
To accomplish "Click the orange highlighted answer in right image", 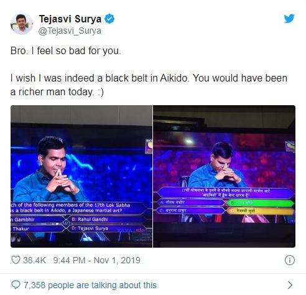I will coord(260,211).
